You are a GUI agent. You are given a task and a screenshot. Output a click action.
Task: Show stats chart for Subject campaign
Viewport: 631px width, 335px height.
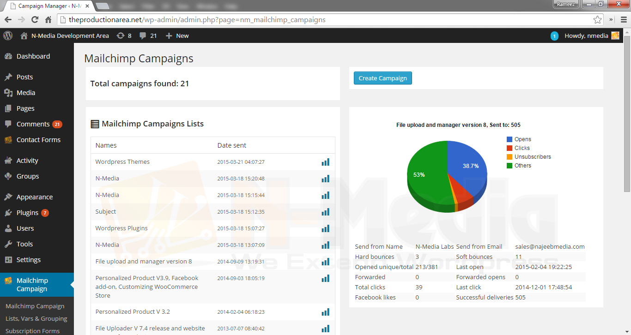326,212
